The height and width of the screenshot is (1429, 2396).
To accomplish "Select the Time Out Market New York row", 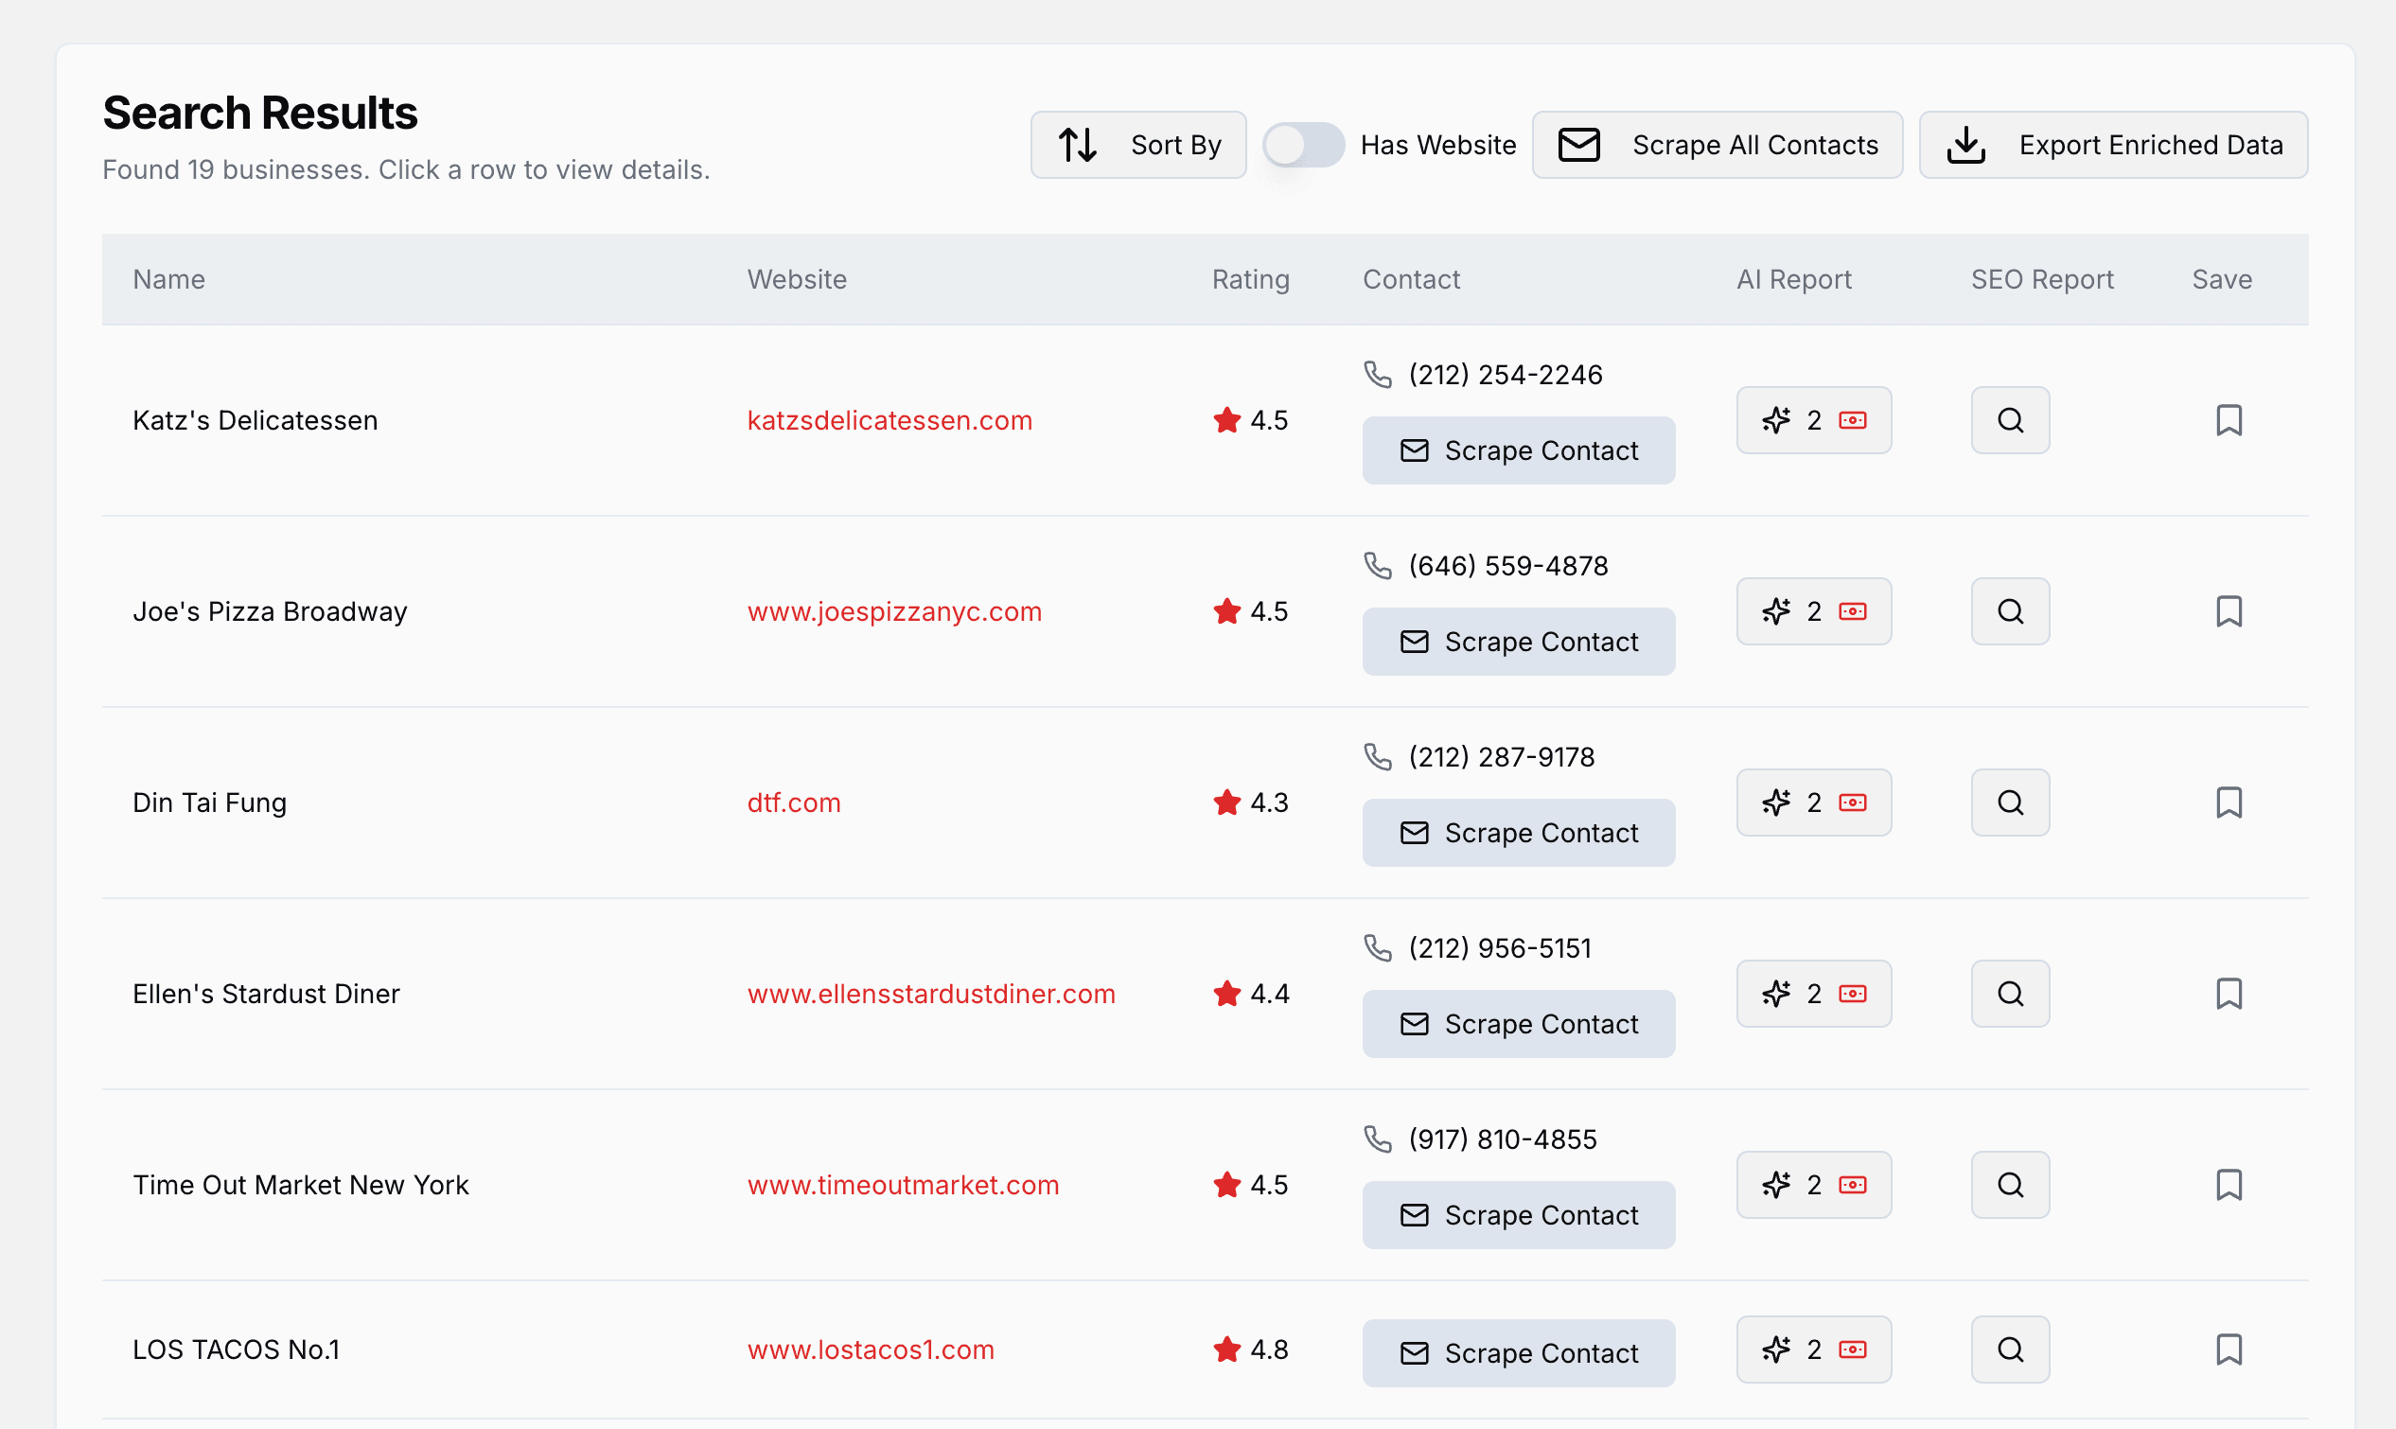I will [x=300, y=1185].
